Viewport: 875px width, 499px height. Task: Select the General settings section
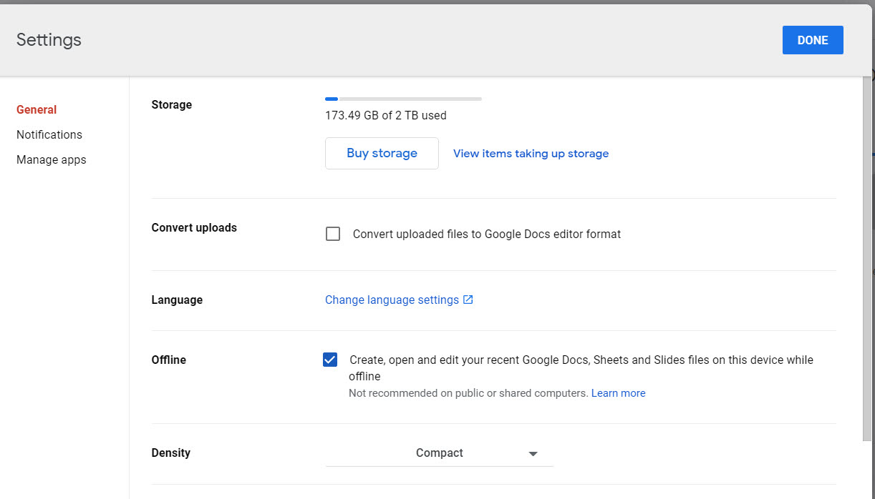point(37,109)
